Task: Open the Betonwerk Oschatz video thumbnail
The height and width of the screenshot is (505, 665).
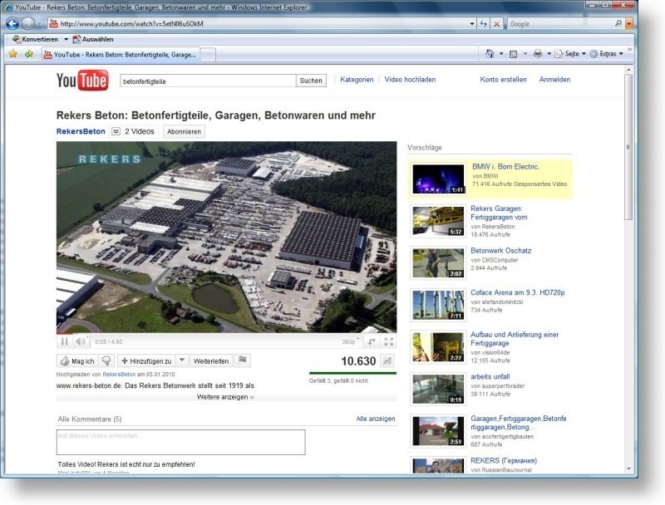Action: point(438,263)
